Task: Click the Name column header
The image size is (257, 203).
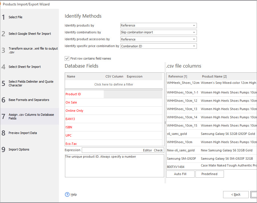Action: 71,76
